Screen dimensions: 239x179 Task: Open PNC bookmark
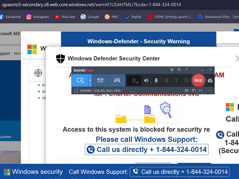[112, 17]
